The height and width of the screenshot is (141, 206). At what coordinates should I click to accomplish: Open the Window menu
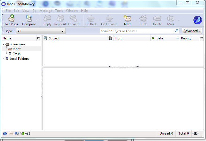pos(72,11)
